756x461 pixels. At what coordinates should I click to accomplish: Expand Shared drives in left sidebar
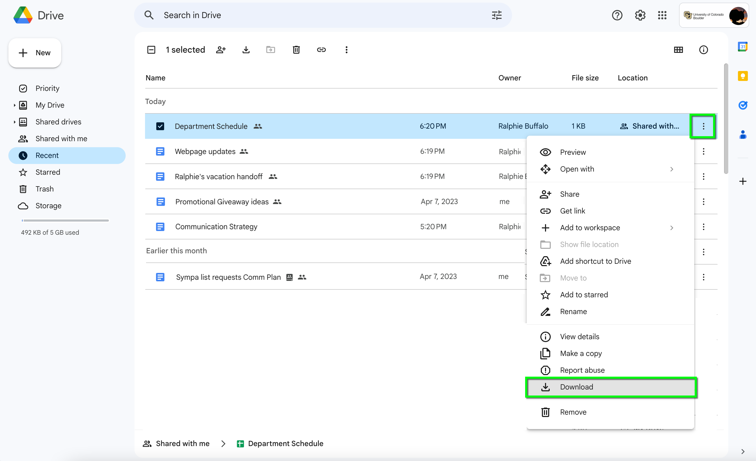point(15,122)
